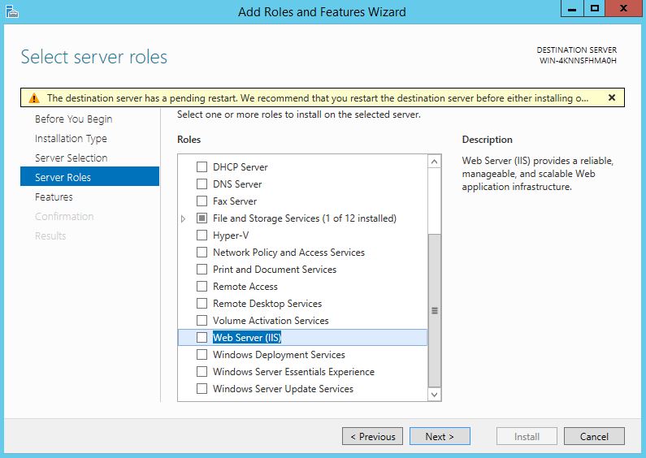Click the DNS Server label

(237, 184)
